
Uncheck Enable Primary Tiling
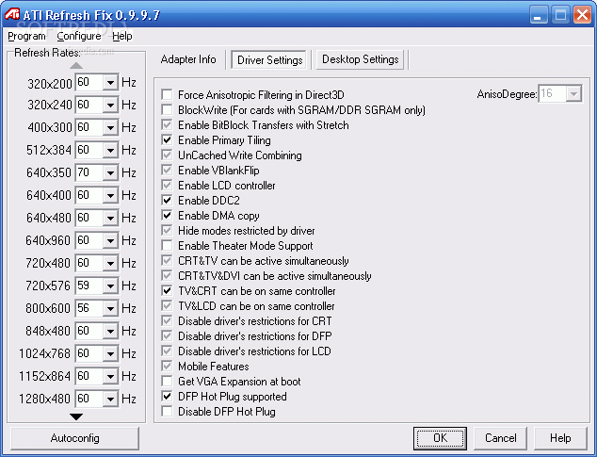(x=167, y=139)
